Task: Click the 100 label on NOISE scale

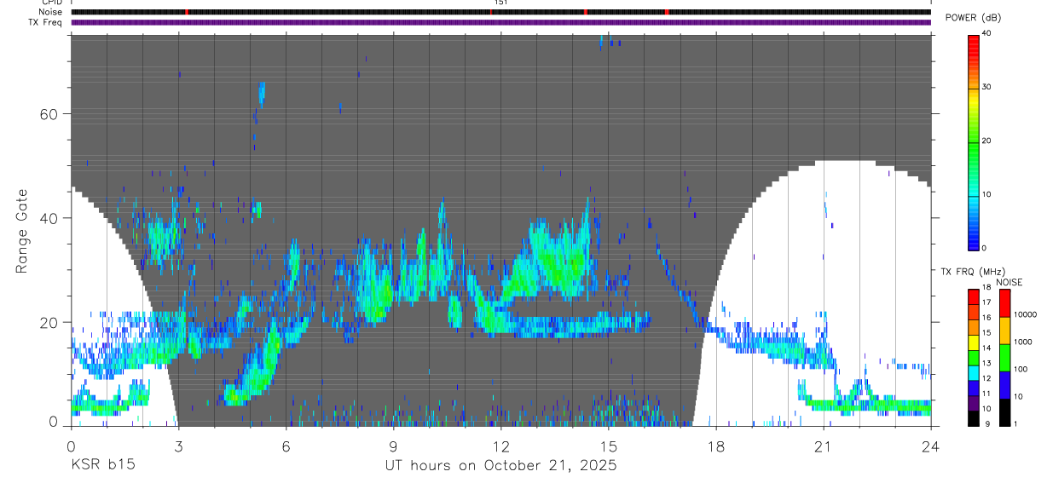Action: coord(1021,370)
